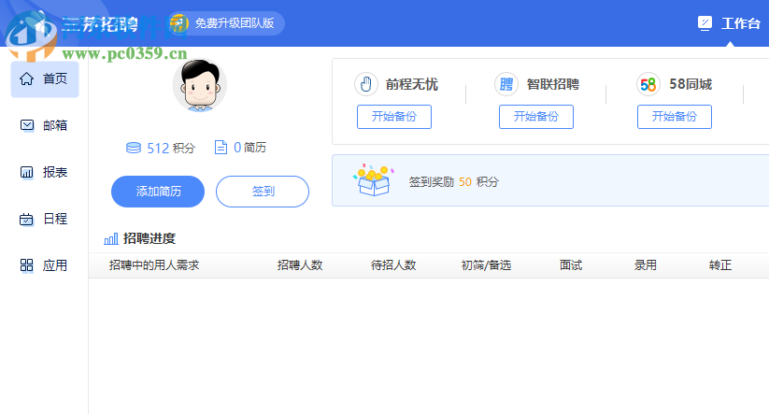Click the 招聘人数 column header
The image size is (769, 414).
click(x=300, y=265)
